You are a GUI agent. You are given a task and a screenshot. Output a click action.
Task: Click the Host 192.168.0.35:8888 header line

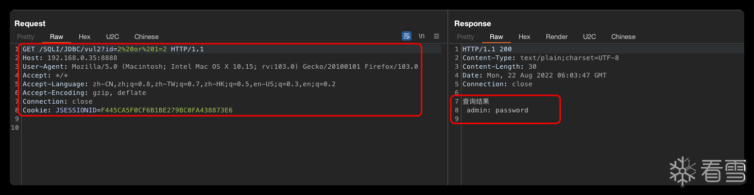pyautogui.click(x=70, y=58)
